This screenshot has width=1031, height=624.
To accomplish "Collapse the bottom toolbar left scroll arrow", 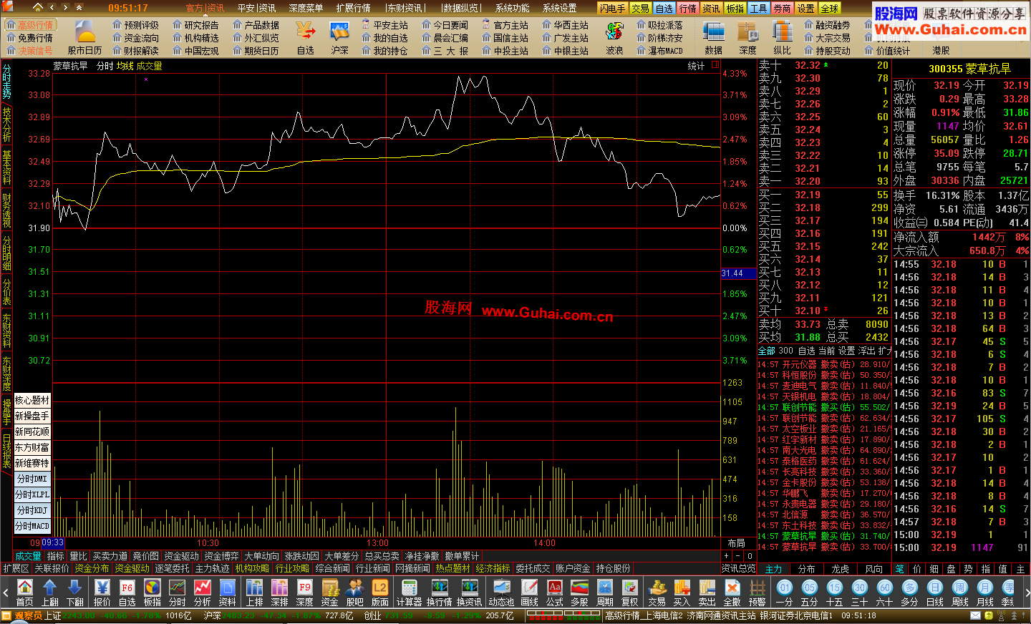I will (x=5, y=593).
